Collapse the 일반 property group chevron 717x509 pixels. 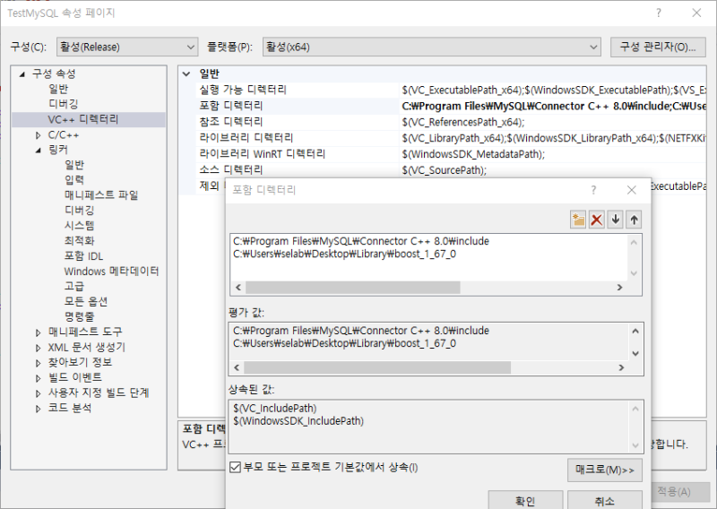(x=186, y=73)
